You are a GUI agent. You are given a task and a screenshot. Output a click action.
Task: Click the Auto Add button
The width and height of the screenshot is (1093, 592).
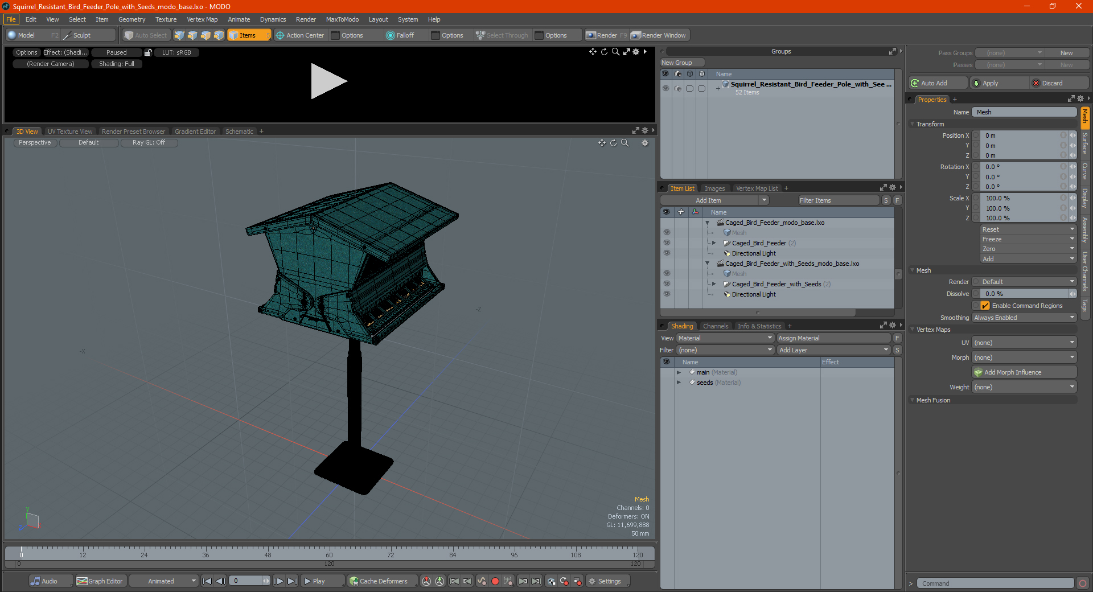click(938, 83)
